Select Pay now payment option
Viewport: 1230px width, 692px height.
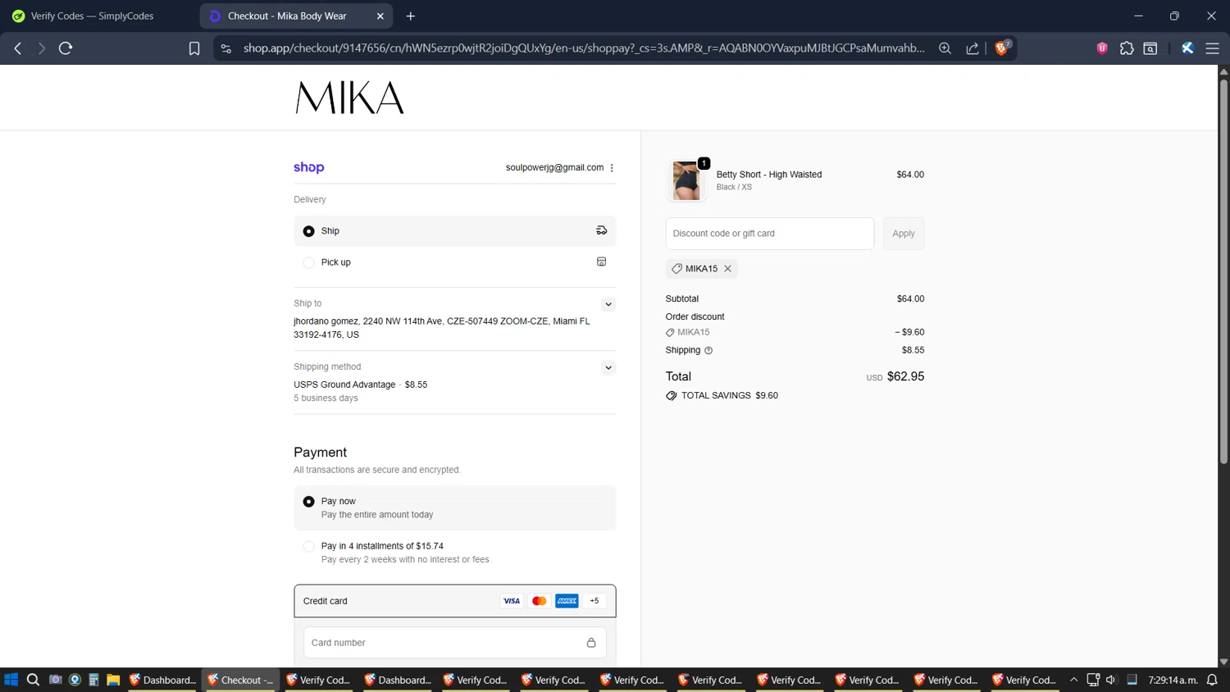click(455, 508)
